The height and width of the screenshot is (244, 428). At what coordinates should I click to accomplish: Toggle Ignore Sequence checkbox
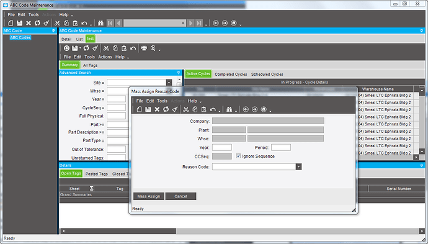click(x=238, y=156)
